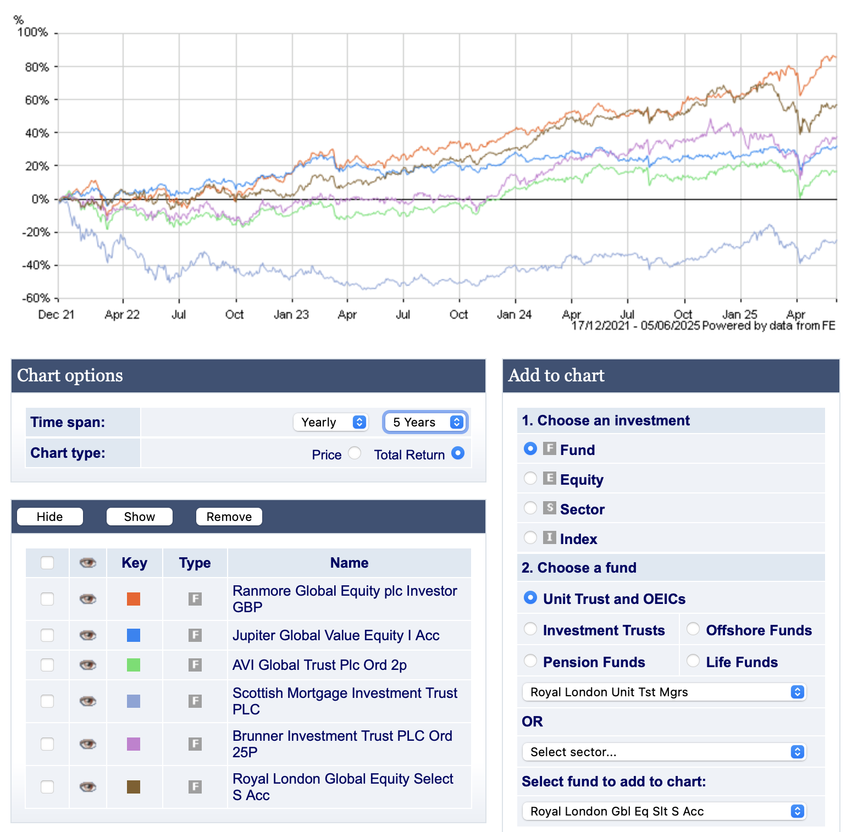Select the Sector investment radio button

[530, 508]
